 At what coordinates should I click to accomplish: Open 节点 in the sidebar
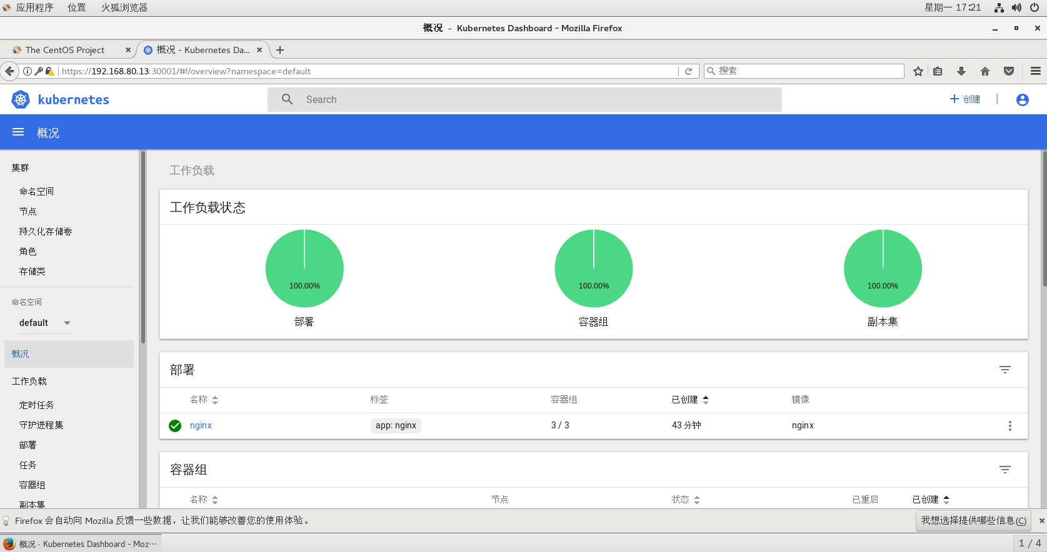[28, 212]
